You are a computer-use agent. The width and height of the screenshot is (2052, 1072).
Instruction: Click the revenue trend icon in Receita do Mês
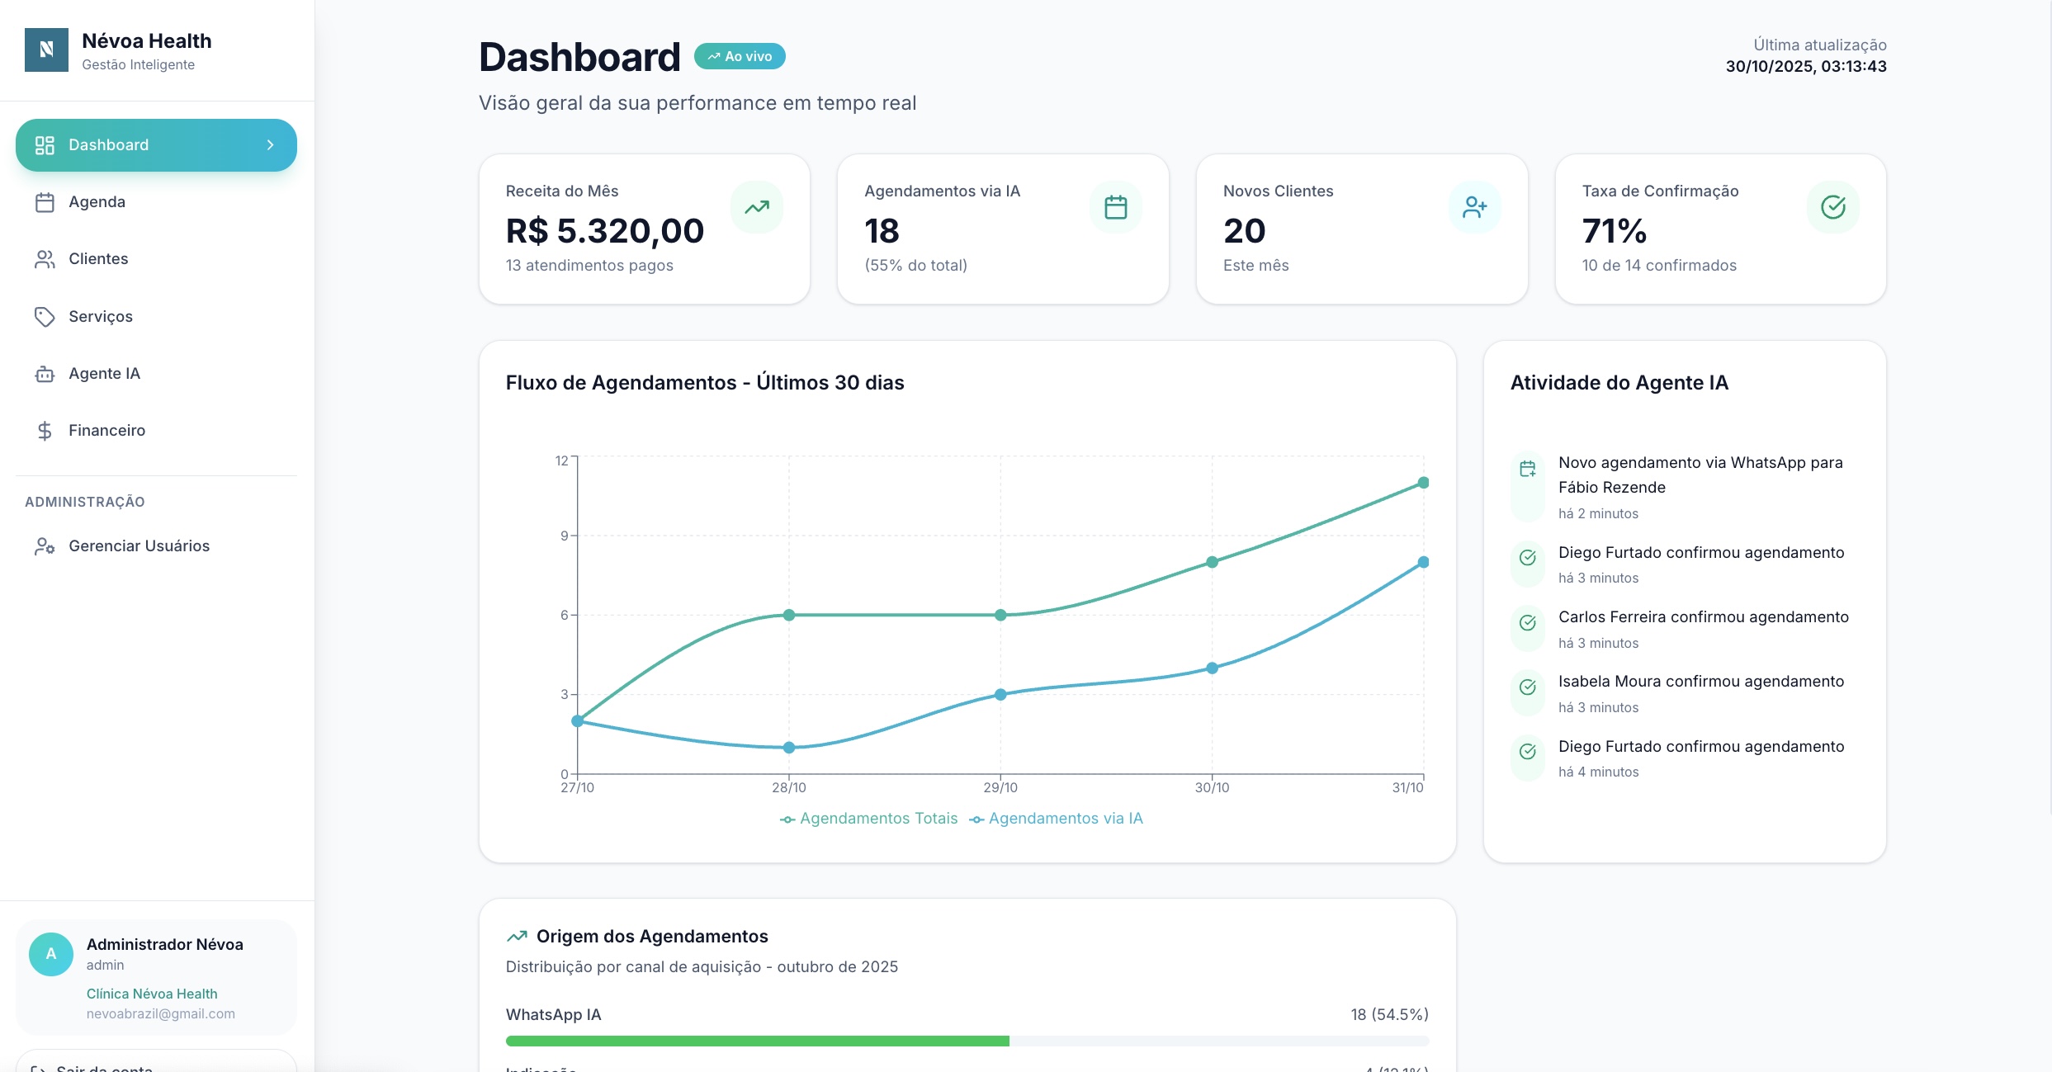[x=756, y=207]
